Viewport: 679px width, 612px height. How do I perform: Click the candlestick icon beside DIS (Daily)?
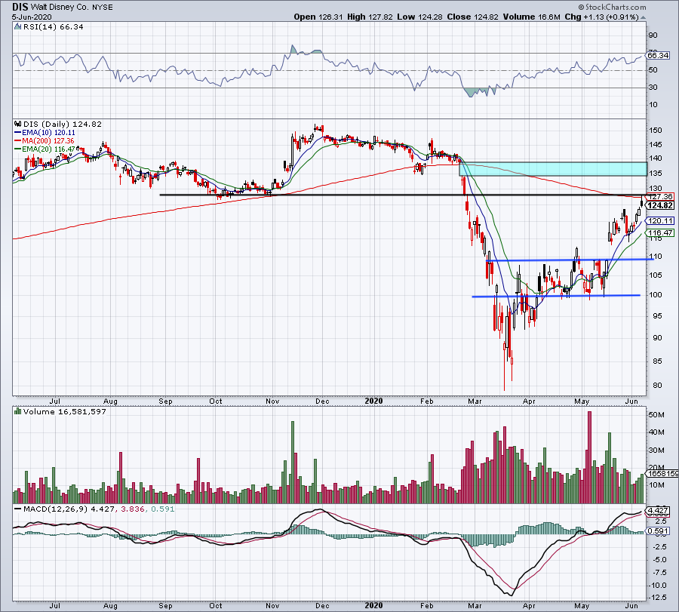[18, 125]
